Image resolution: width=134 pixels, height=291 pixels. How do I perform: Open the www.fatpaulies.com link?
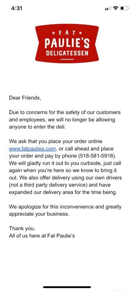tap(32, 149)
